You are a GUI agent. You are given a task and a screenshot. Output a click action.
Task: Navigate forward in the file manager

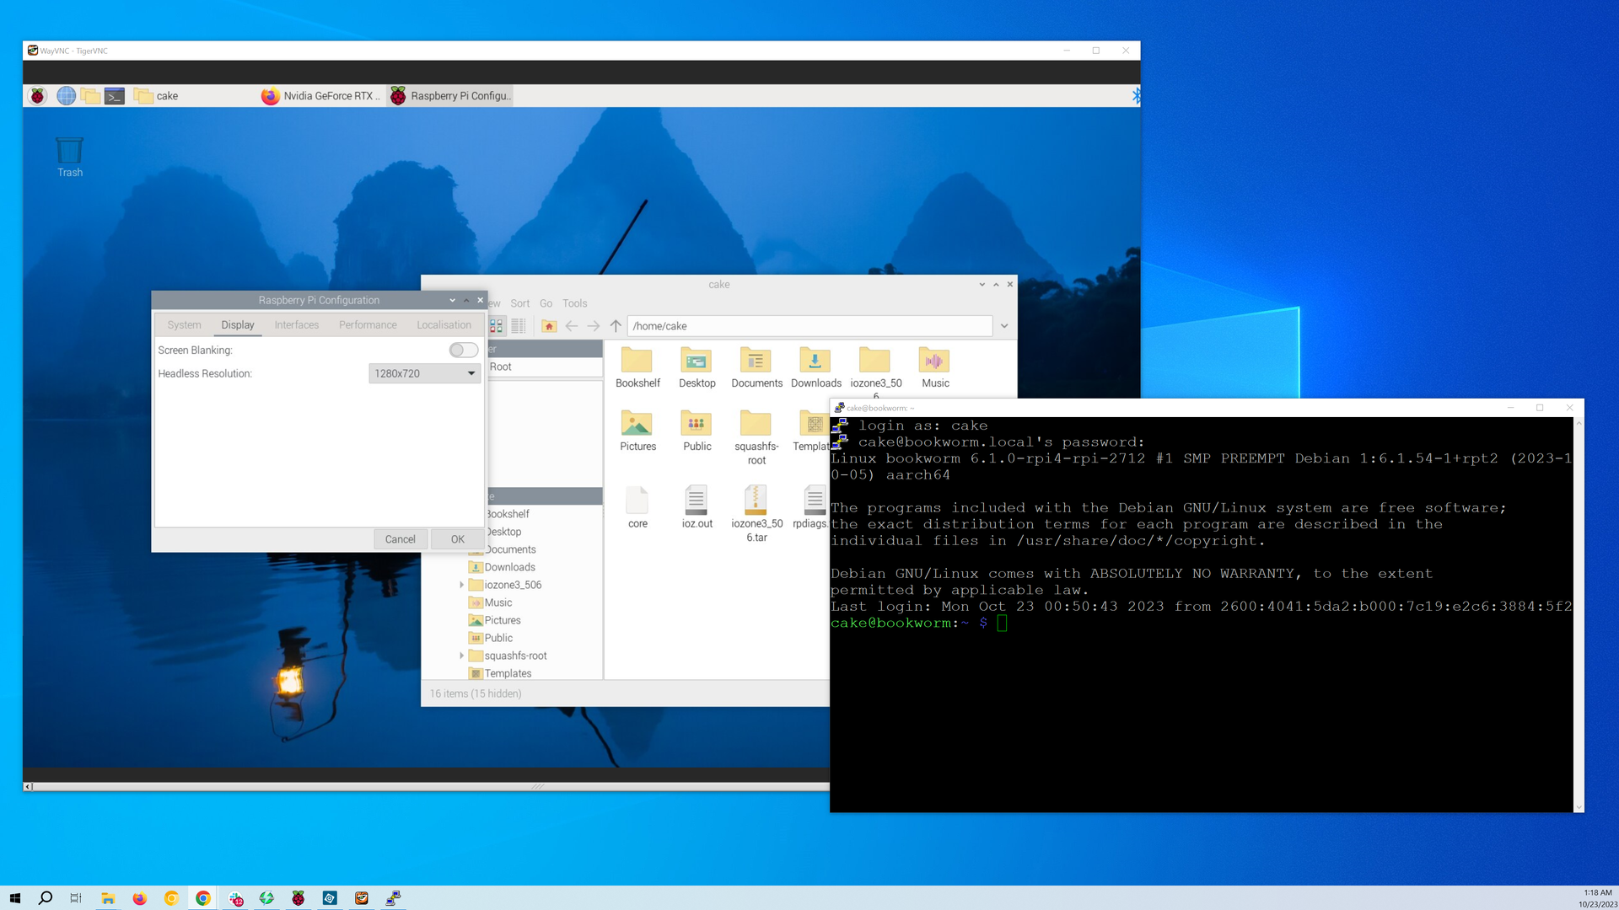[x=594, y=326]
